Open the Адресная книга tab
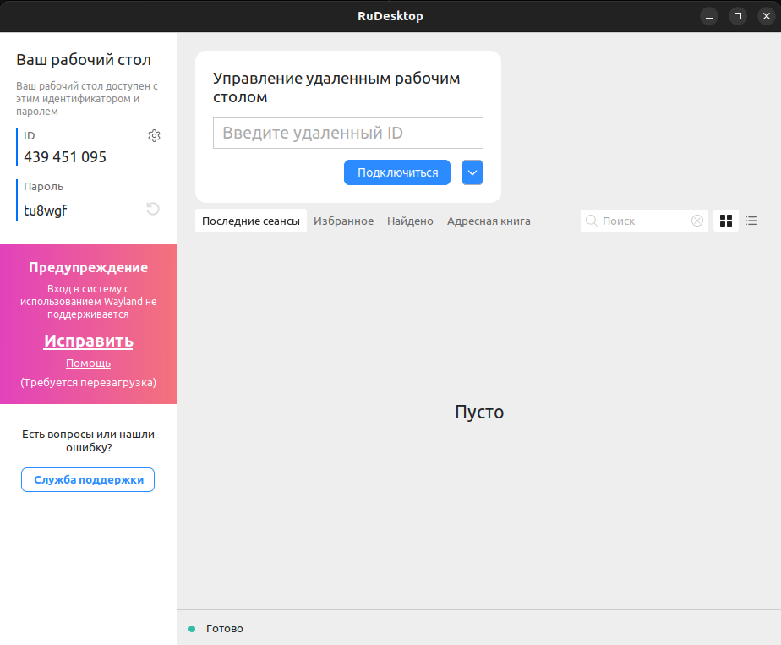The height and width of the screenshot is (645, 781). point(489,221)
